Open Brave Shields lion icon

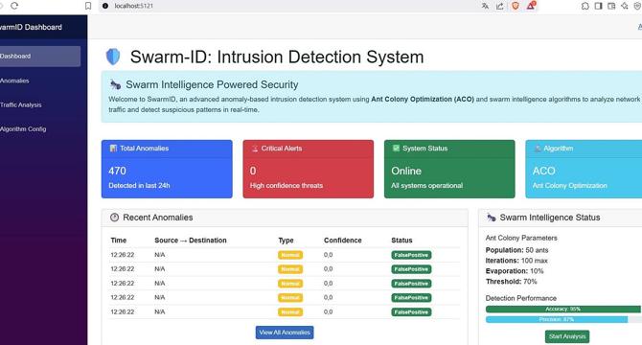(x=516, y=6)
